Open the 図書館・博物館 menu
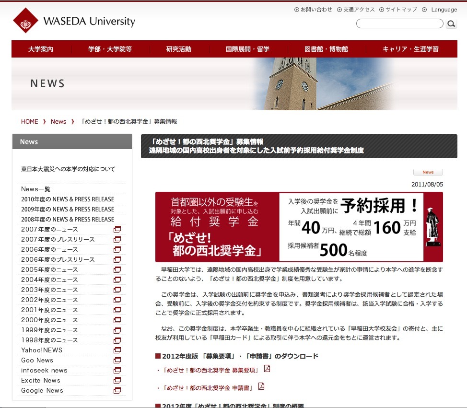This screenshot has width=467, height=408. [x=326, y=49]
